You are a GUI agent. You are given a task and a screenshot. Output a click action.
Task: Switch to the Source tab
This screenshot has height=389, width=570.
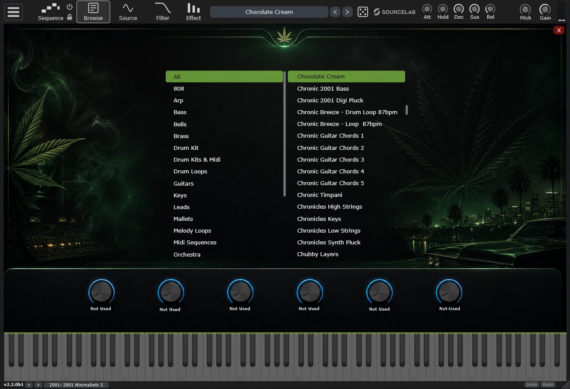[128, 12]
